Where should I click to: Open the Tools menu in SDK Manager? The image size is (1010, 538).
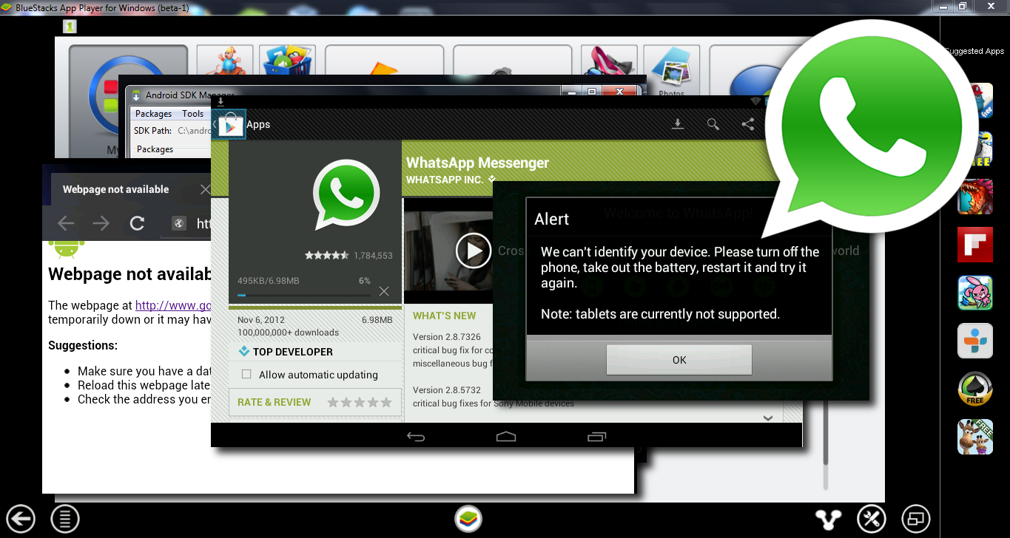click(192, 114)
